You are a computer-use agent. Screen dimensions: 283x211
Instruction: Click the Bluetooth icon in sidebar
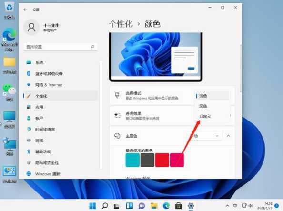coord(29,73)
